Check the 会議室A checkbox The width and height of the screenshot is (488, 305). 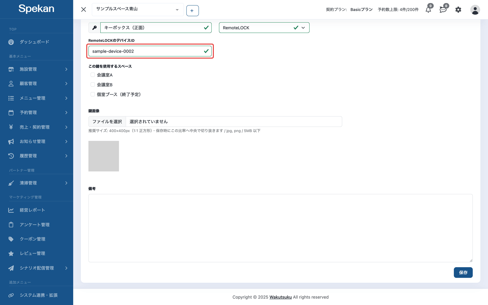[93, 75]
